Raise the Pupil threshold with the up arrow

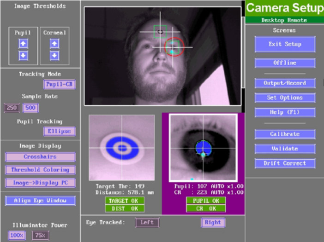click(x=23, y=44)
